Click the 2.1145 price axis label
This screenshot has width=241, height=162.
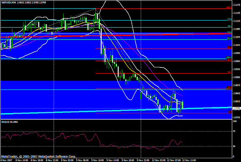(x=236, y=13)
